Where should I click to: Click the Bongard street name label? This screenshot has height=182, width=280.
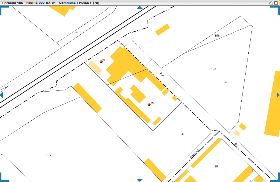(x=194, y=154)
